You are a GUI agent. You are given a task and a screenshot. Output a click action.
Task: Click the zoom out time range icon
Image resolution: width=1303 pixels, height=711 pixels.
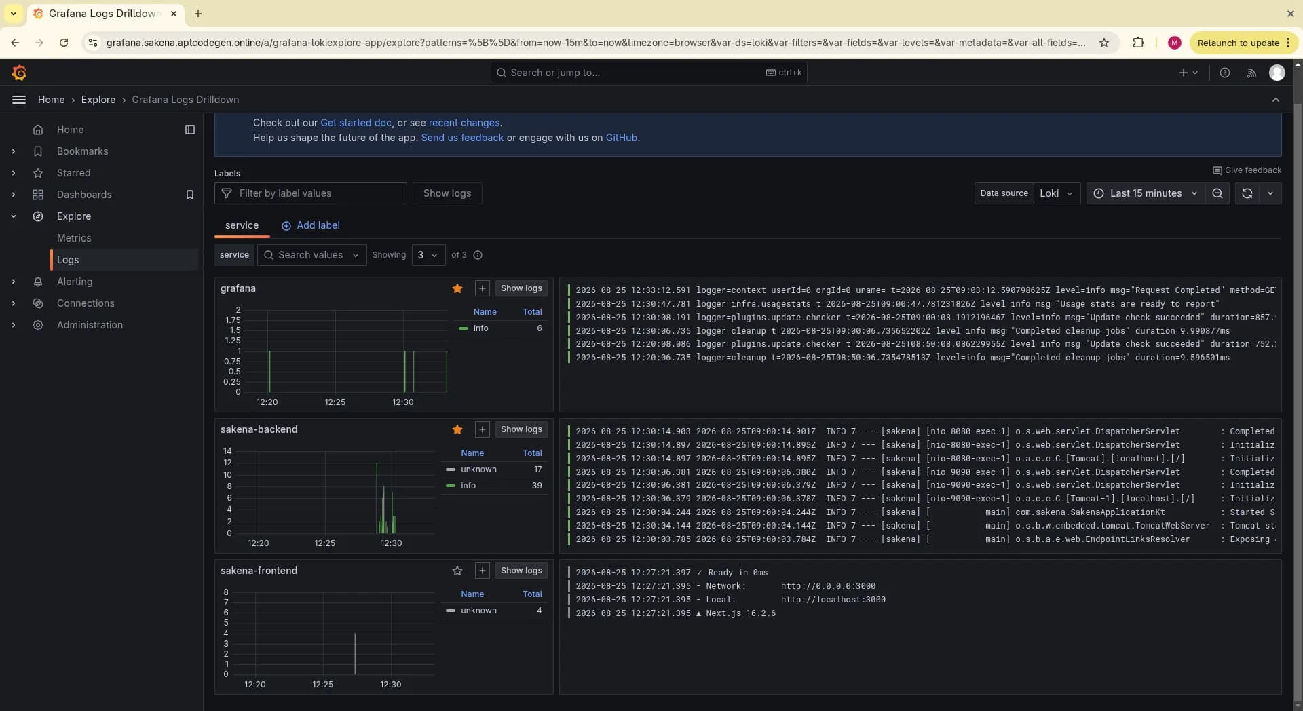pos(1217,193)
